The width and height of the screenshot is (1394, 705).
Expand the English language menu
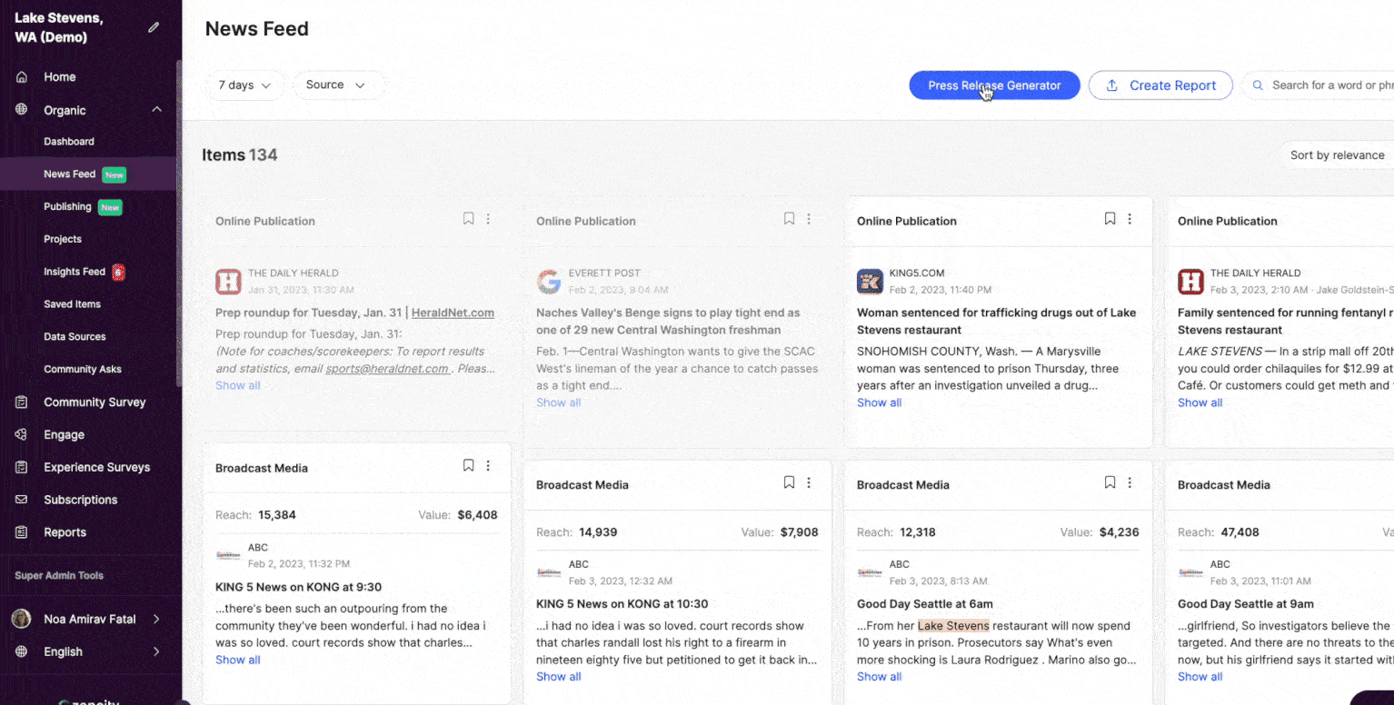point(156,651)
